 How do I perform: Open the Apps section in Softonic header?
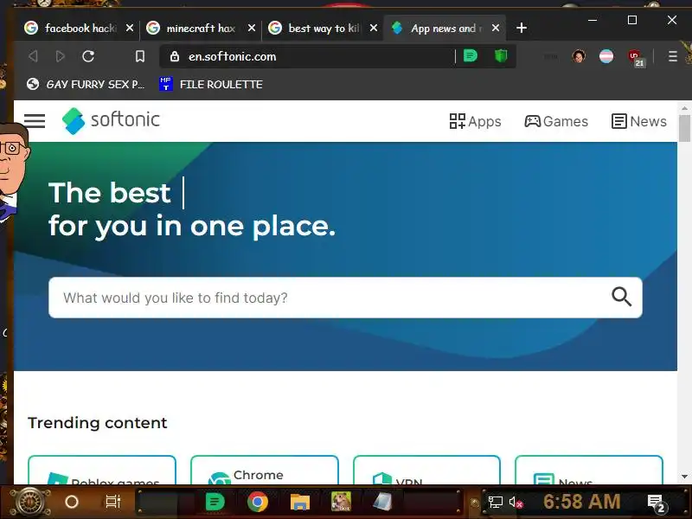[x=475, y=121]
